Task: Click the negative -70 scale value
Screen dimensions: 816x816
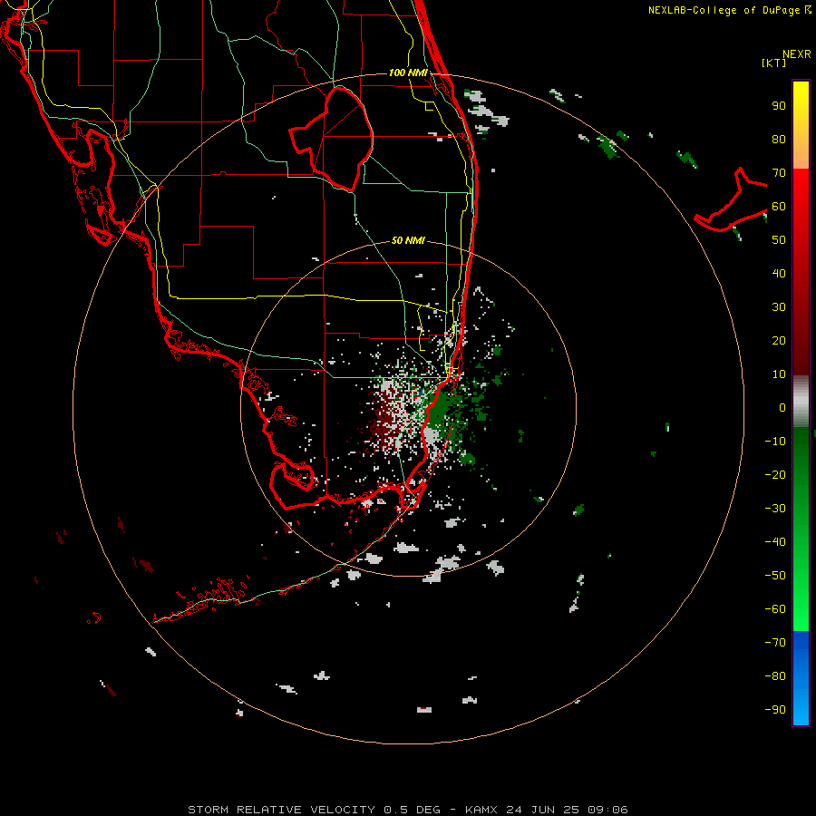Action: (x=775, y=642)
